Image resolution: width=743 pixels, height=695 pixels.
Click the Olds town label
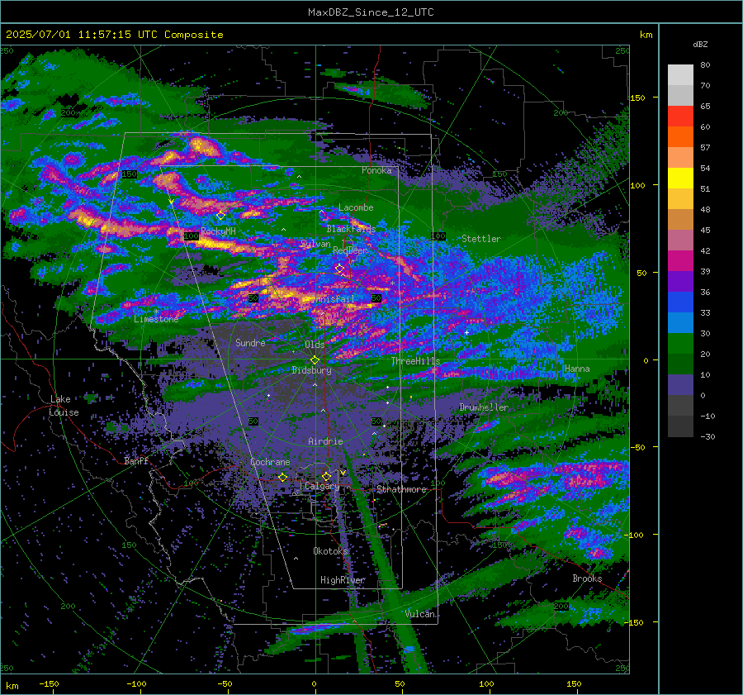(315, 345)
